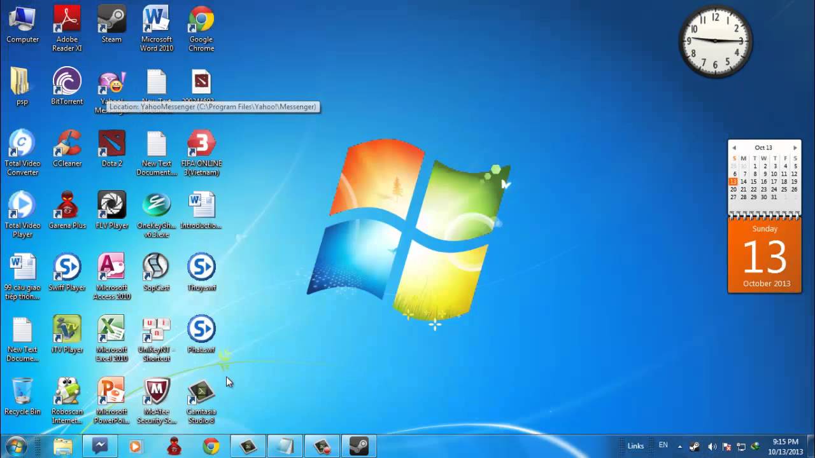The image size is (815, 458).
Task: Launch CCleaner desktop shortcut
Action: point(67,149)
